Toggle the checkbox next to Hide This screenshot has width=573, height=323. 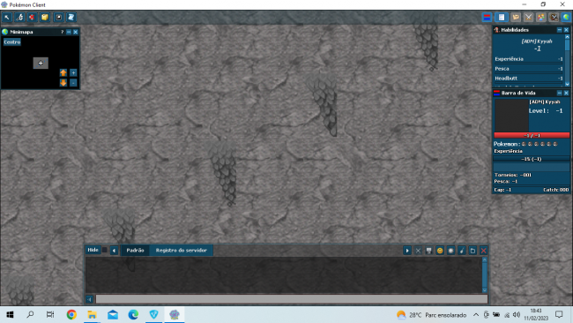[x=105, y=250]
